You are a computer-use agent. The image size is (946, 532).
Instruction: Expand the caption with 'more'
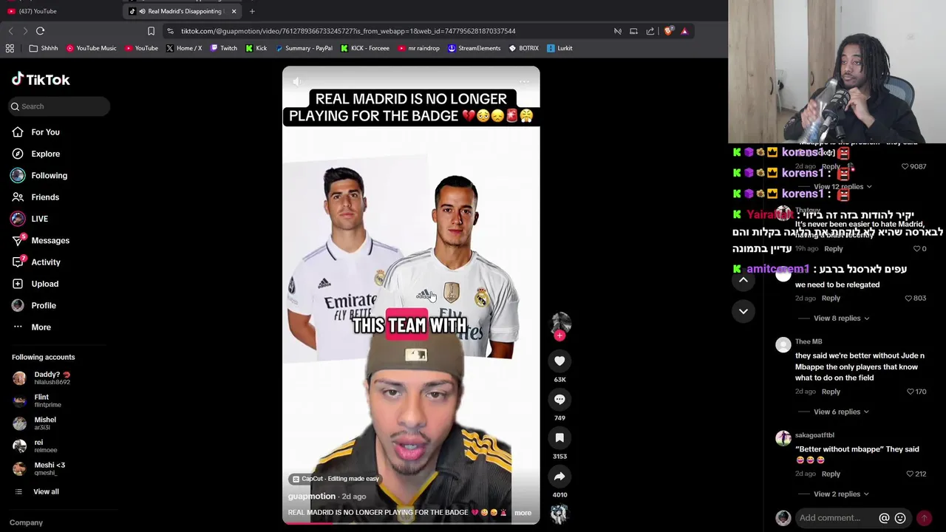[523, 513]
